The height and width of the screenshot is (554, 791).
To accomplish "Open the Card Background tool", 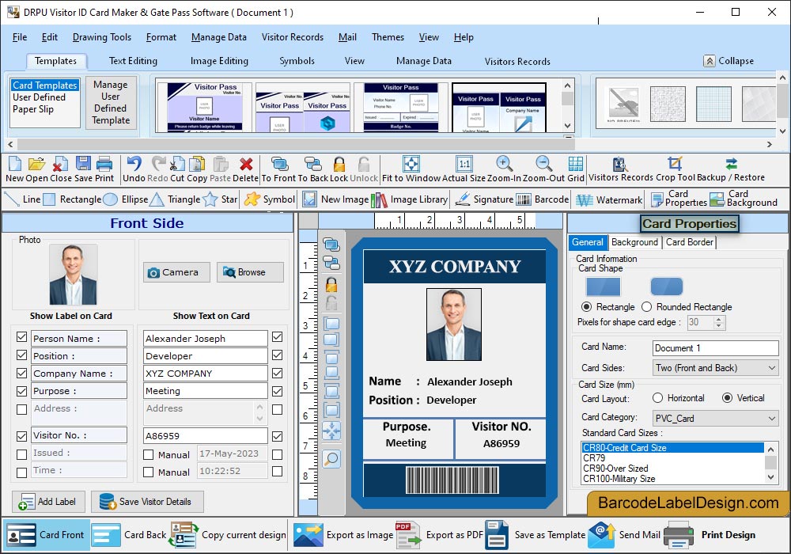I will pyautogui.click(x=743, y=199).
